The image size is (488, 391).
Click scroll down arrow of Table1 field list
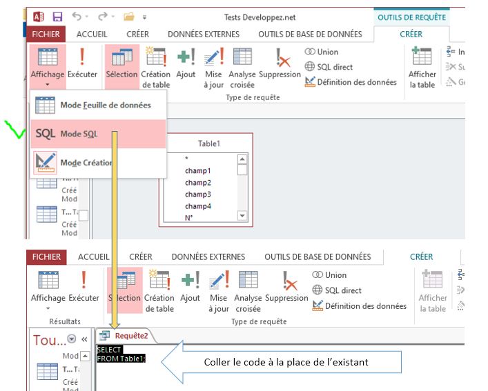242,215
